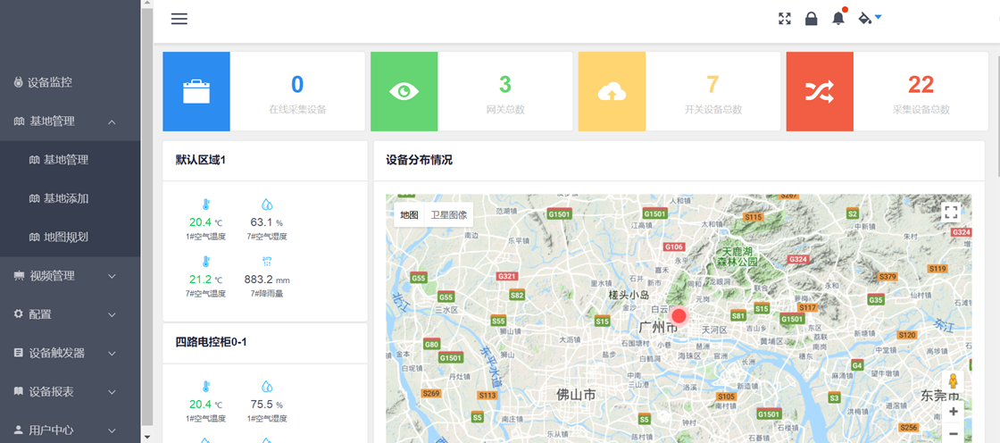
Task: Toggle map fullscreen view button
Action: [x=951, y=213]
